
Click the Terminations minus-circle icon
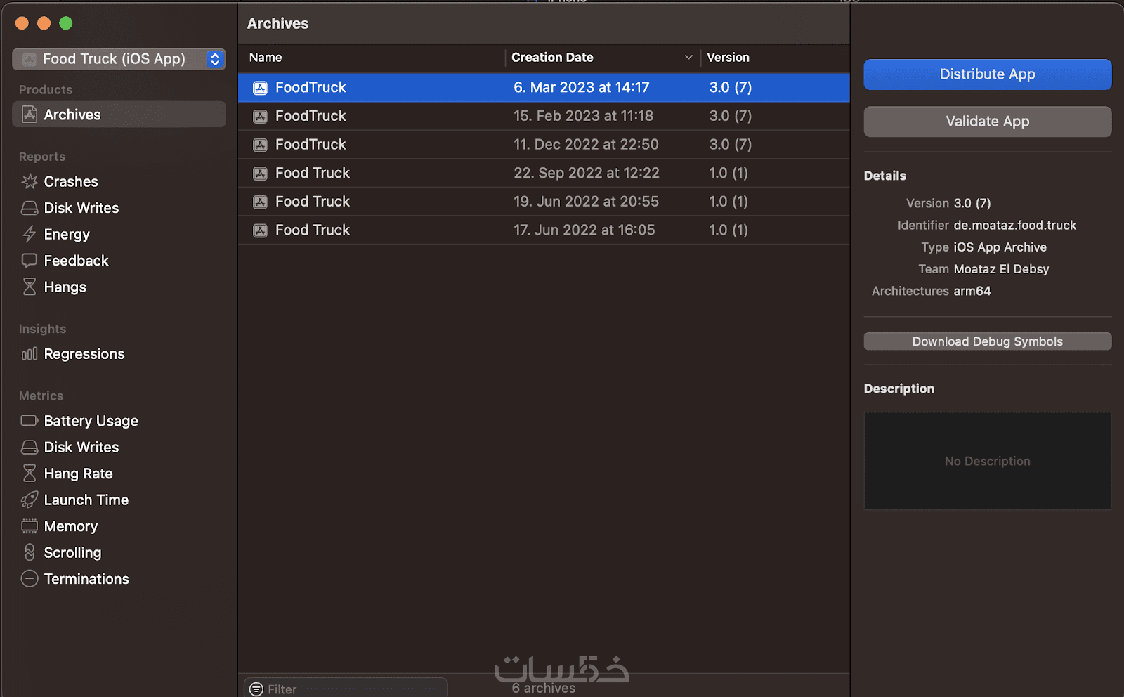(x=30, y=579)
